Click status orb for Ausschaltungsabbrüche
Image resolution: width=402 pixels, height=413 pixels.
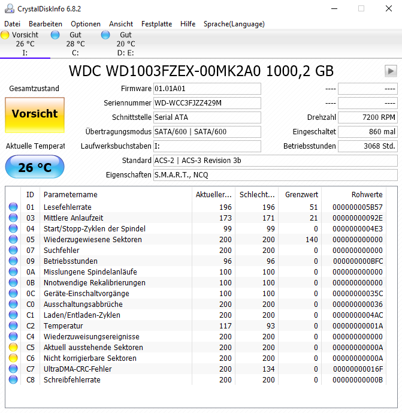pos(13,305)
